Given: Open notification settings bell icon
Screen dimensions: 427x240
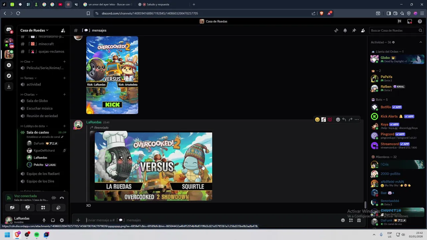Looking at the screenshot, I should (x=345, y=30).
